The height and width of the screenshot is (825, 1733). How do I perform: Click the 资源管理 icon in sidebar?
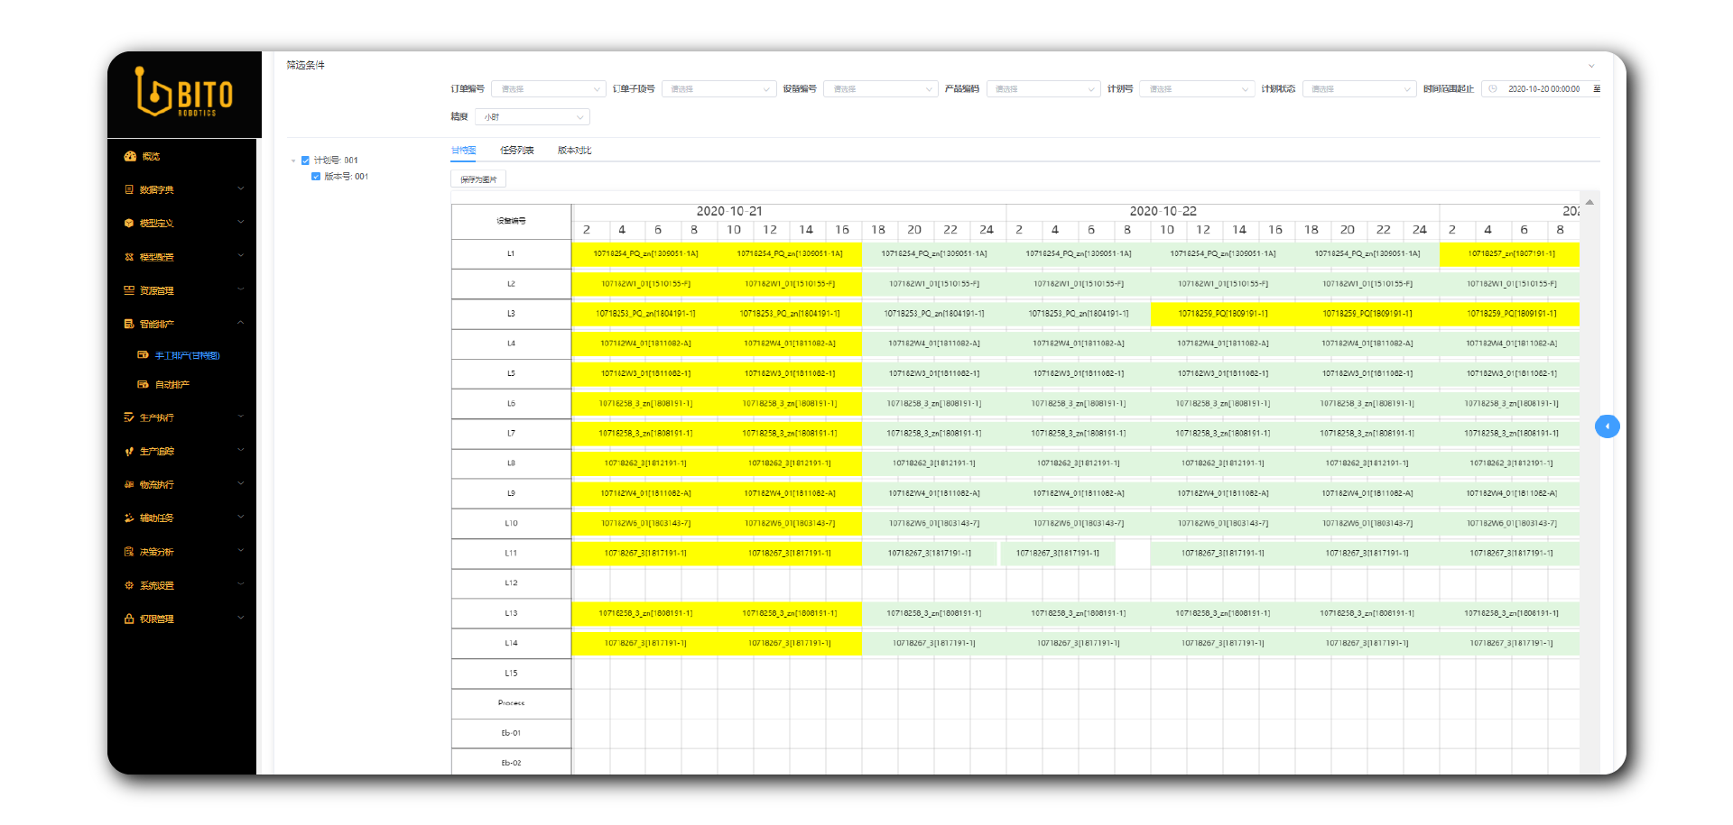coord(129,290)
